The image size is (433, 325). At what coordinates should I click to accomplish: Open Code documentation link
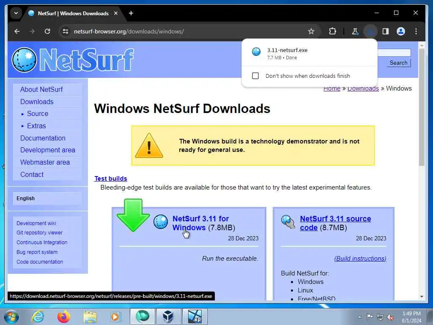coord(39,262)
